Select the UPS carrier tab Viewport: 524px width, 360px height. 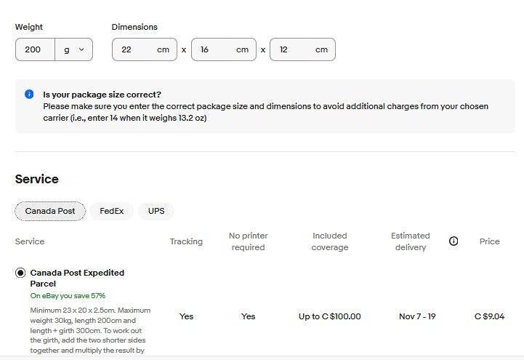coord(156,212)
